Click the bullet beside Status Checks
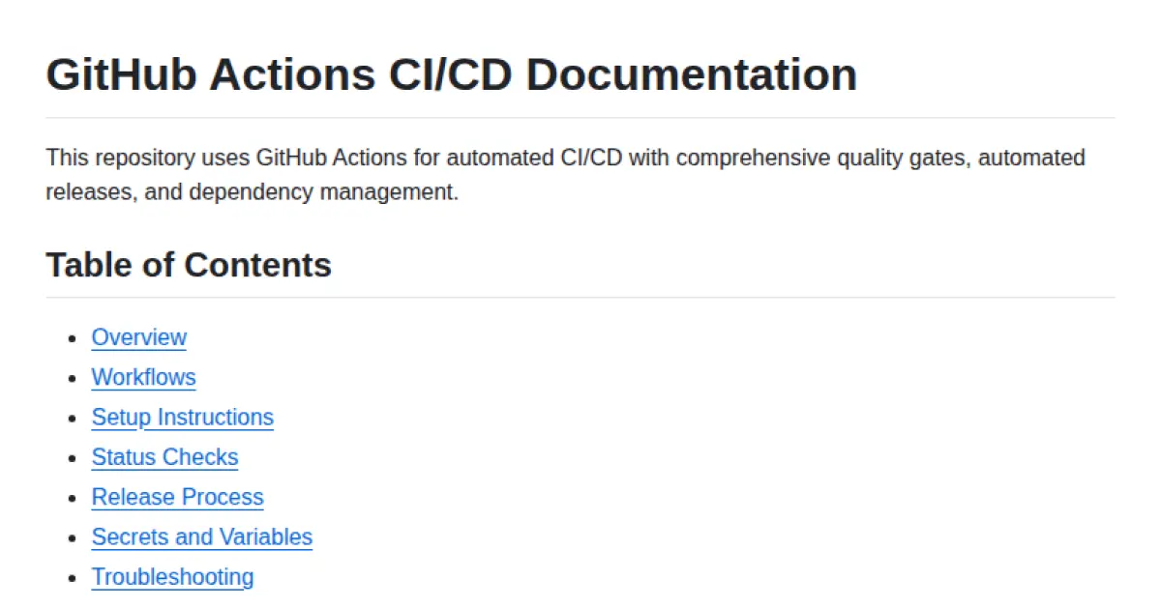This screenshot has height=609, width=1161. (x=71, y=458)
